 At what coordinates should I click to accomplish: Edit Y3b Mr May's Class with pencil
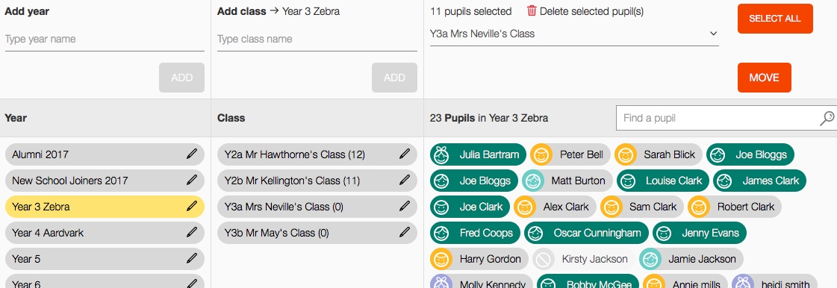(405, 233)
